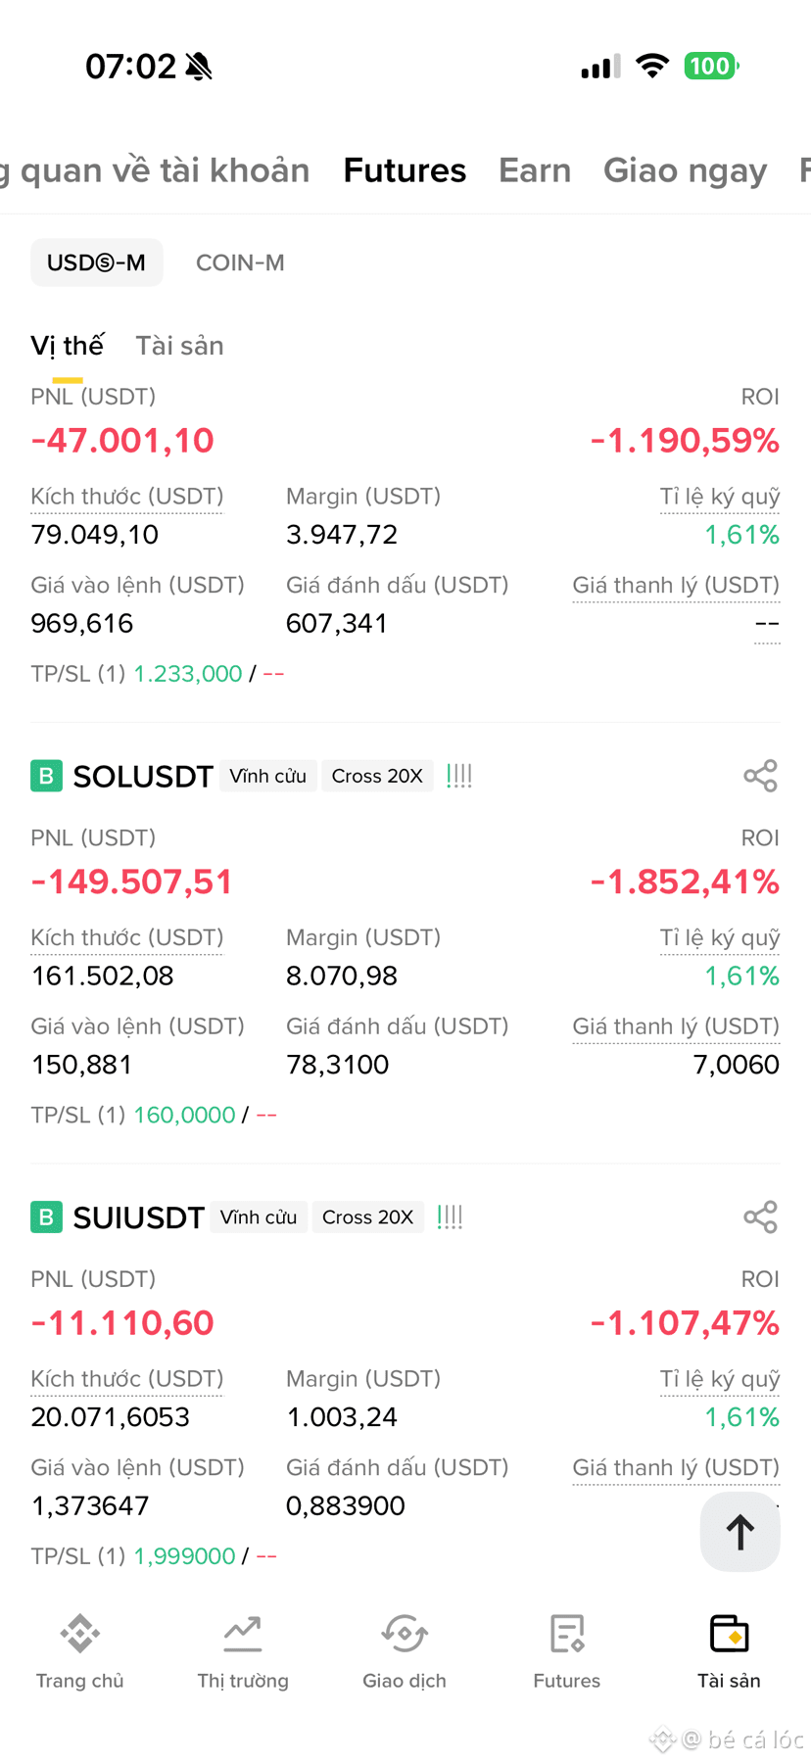The image size is (811, 1764).
Task: Switch to the Giao ngay tab
Action: pyautogui.click(x=685, y=170)
